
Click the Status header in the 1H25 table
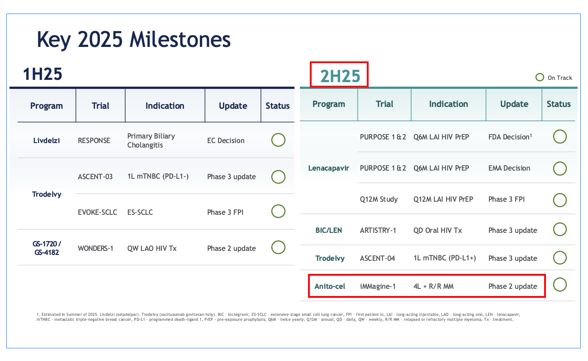tap(278, 106)
